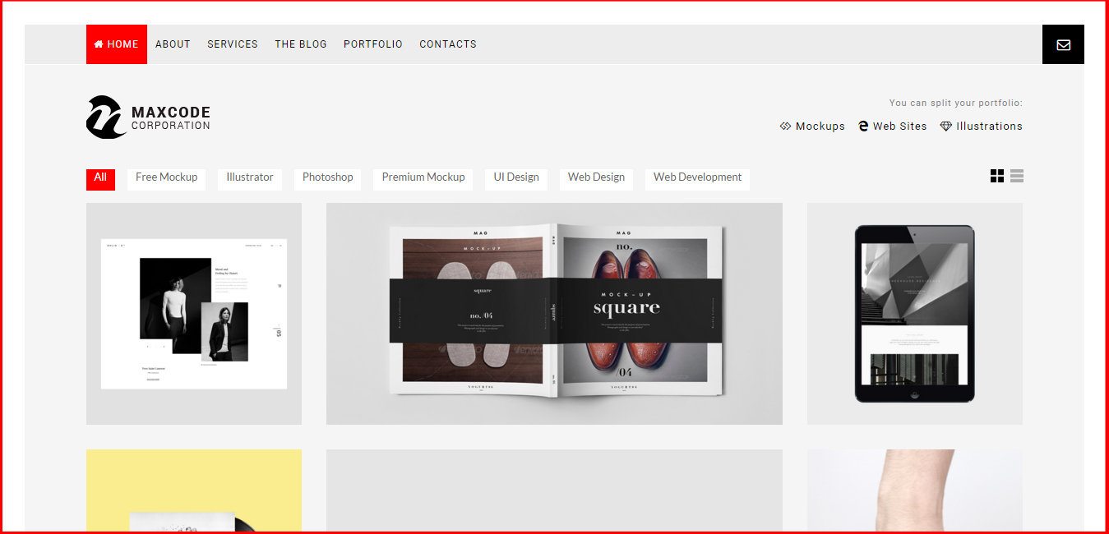1109x534 pixels.
Task: Open the yellow background portfolio thumbnail
Action: point(194,490)
